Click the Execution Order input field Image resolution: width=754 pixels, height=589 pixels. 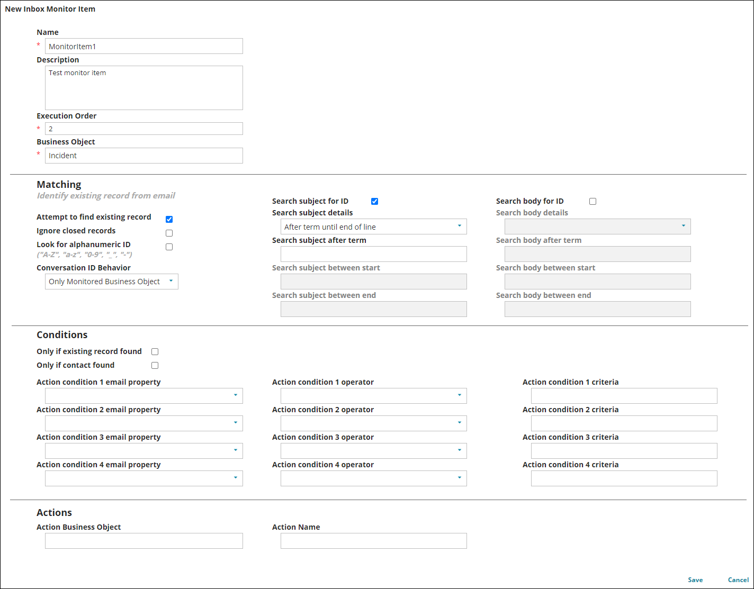pos(143,128)
